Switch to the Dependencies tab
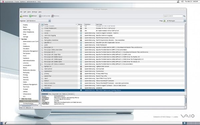200x125 pixels. pyautogui.click(x=57, y=94)
